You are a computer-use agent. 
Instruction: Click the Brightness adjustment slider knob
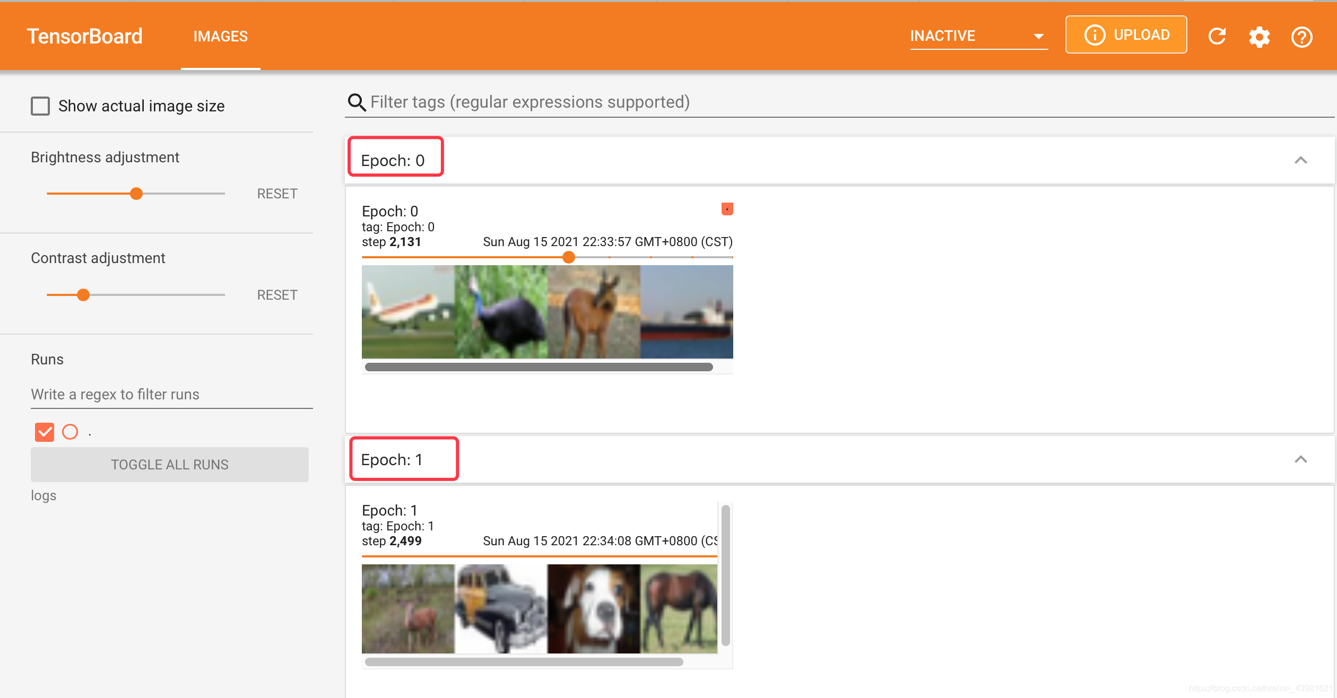[x=136, y=194]
